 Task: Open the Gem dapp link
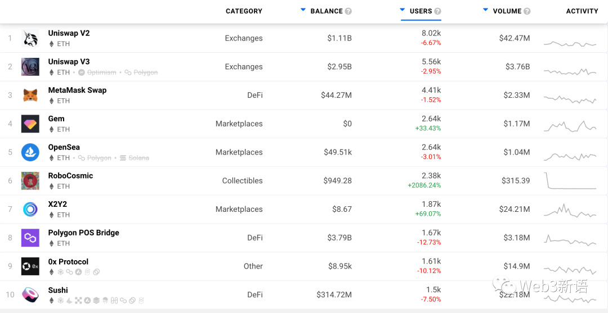point(56,119)
